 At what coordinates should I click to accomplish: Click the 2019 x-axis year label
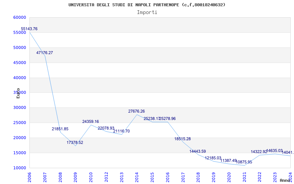pyautogui.click(x=214, y=177)
